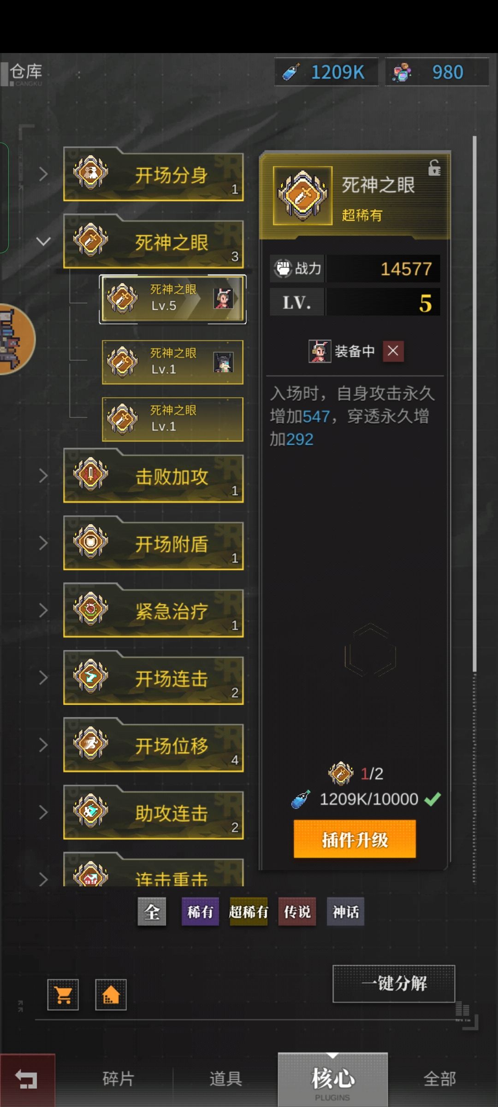Screen dimensions: 498x1107
Task: Click the back arrow icon
Action: (27, 1079)
